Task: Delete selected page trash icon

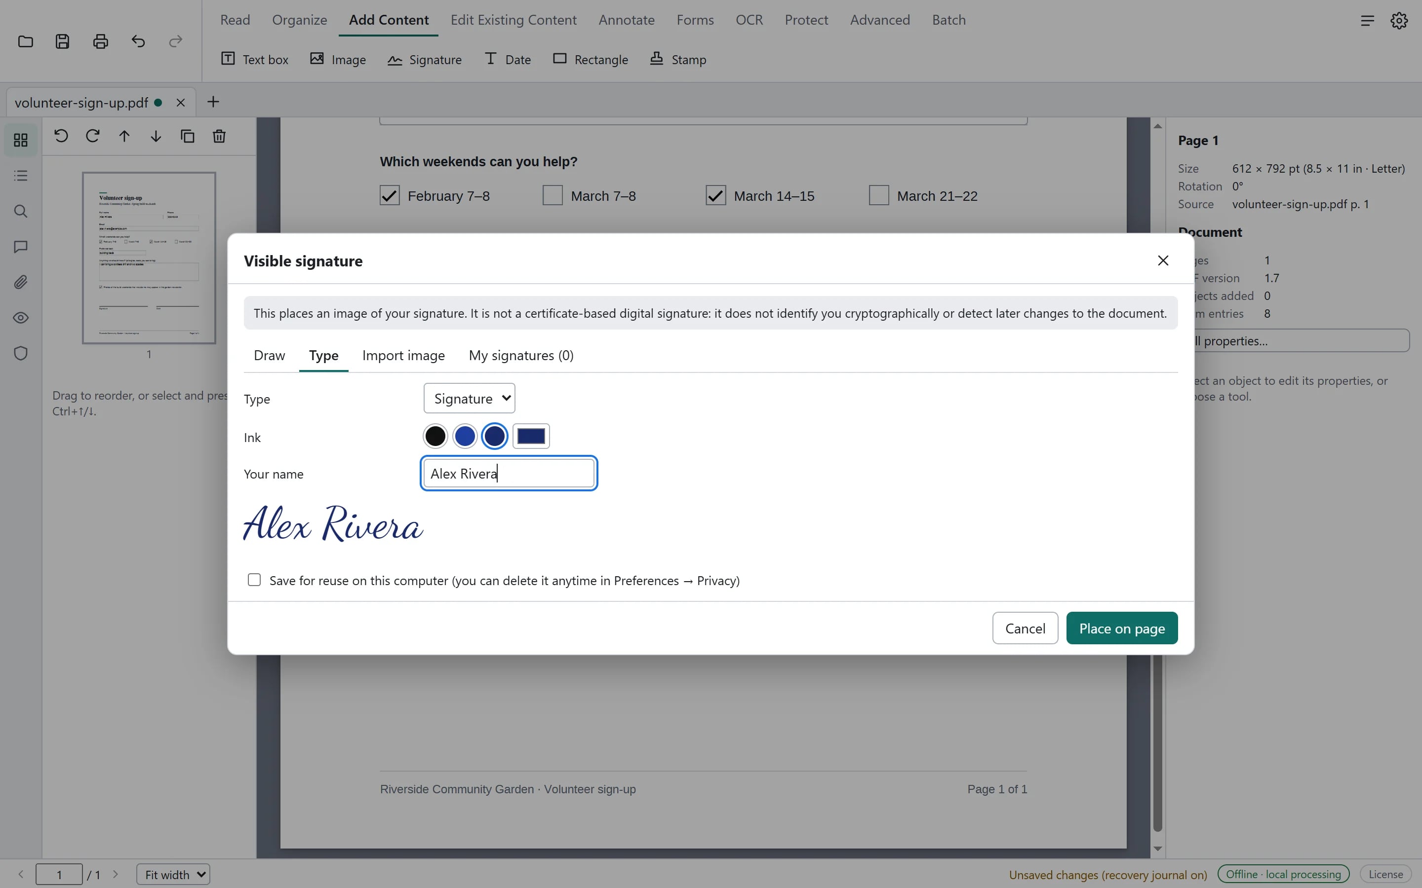Action: tap(219, 136)
